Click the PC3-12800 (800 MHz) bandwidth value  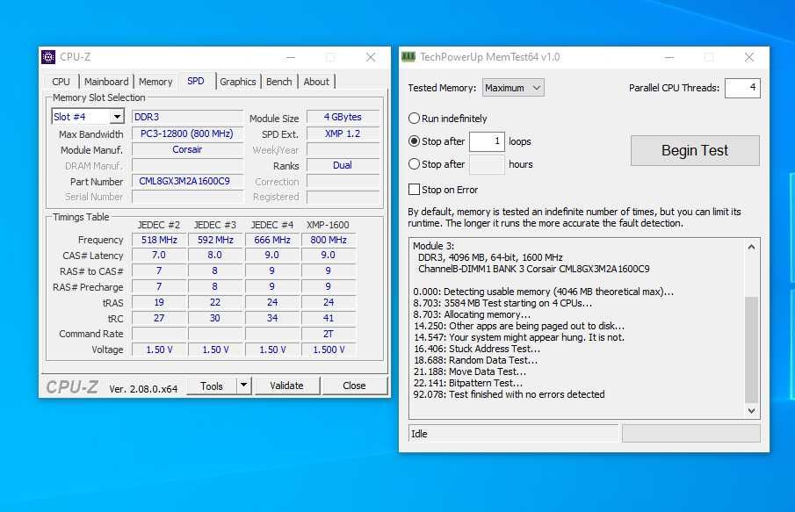(188, 133)
